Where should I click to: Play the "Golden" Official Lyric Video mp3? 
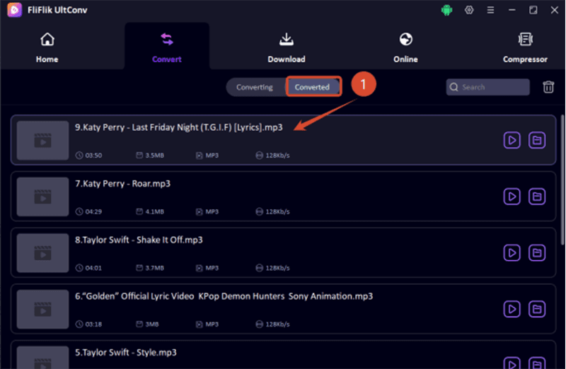pyautogui.click(x=512, y=309)
